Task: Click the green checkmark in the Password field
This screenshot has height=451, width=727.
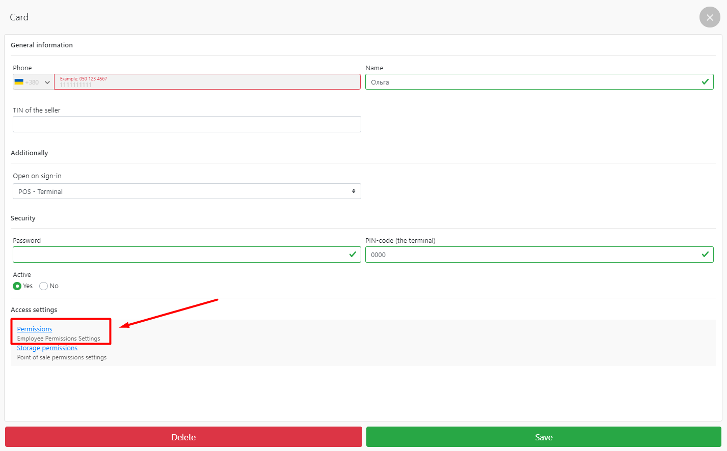Action: pyautogui.click(x=353, y=255)
